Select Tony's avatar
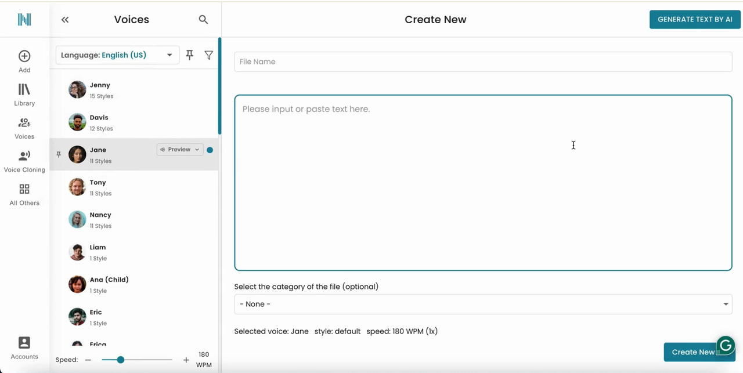The width and height of the screenshot is (743, 373). [77, 187]
